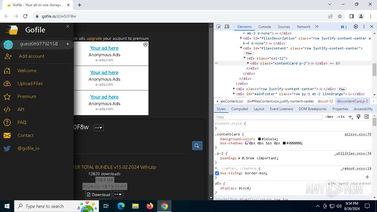Open DevTools settings gear
Screen dimensions: 377x212
[356, 26]
